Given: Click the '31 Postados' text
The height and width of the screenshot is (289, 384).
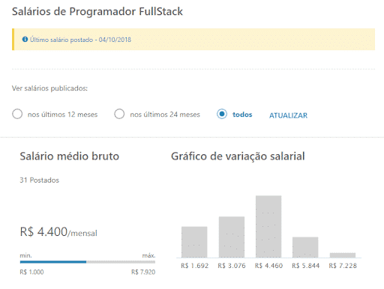Looking at the screenshot, I should pos(40,180).
